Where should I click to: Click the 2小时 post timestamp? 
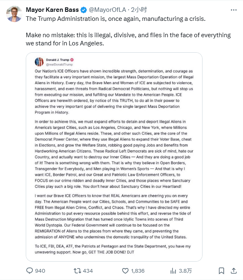[x=139, y=10]
